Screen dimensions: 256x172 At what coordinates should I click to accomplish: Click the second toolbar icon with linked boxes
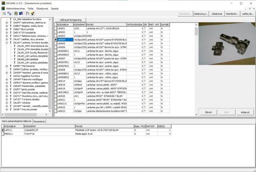9,14
